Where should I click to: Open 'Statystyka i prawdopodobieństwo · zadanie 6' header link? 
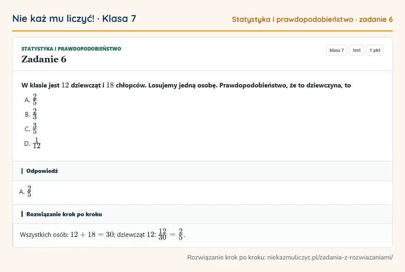[x=312, y=19]
